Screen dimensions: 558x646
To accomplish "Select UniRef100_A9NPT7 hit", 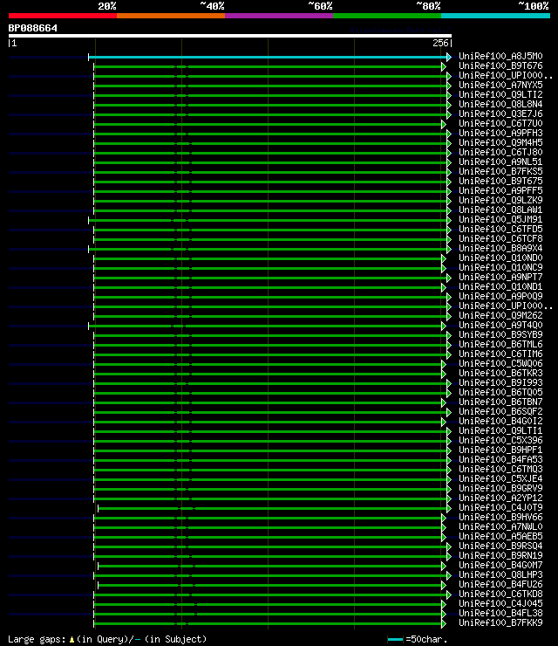I will click(500, 278).
